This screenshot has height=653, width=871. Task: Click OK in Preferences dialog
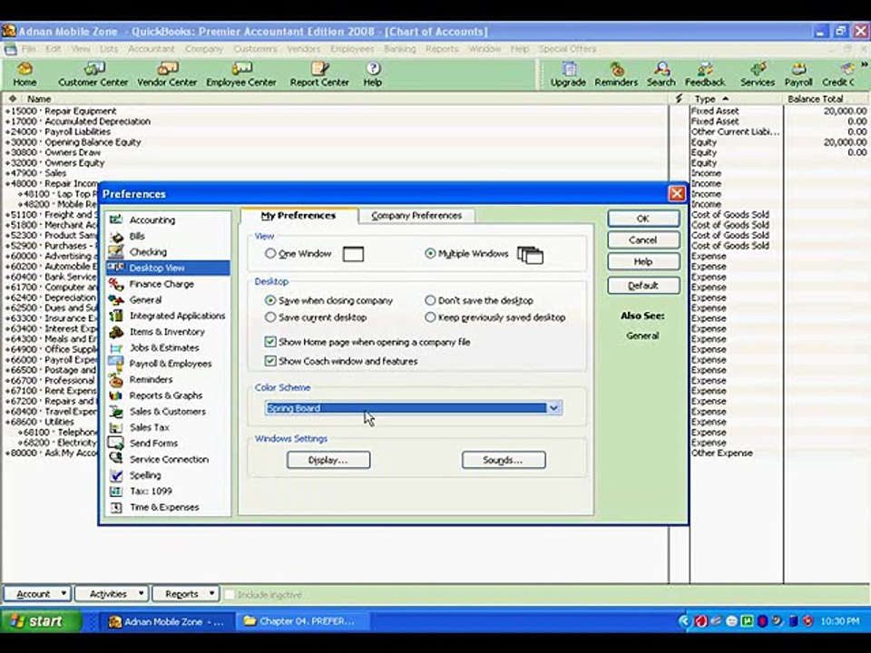(x=643, y=219)
